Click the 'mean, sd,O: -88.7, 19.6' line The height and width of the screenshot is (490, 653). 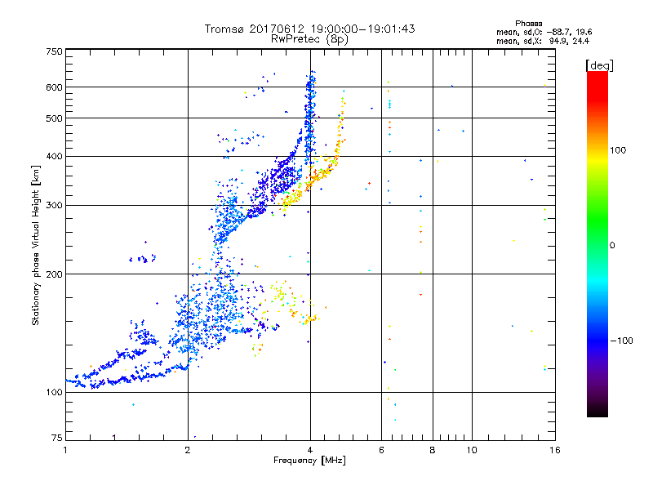[x=544, y=32]
